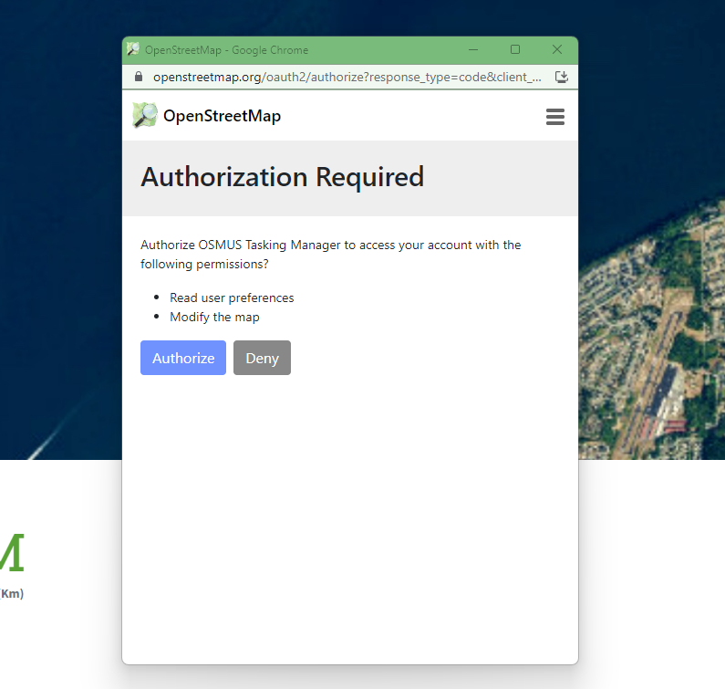Click the address bar URL

coord(347,77)
